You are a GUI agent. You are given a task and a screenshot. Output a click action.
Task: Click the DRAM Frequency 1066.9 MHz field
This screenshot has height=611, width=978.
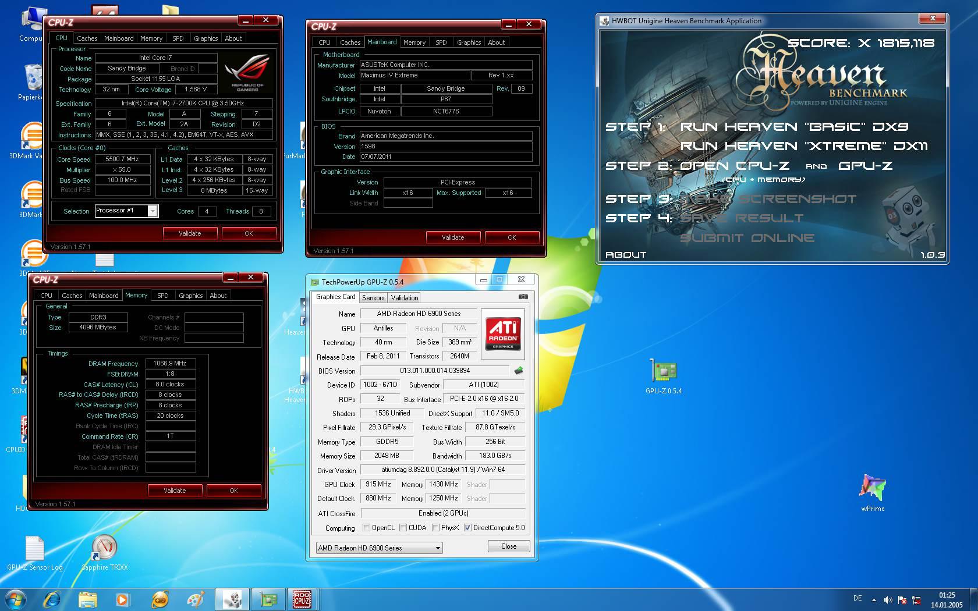pyautogui.click(x=170, y=363)
